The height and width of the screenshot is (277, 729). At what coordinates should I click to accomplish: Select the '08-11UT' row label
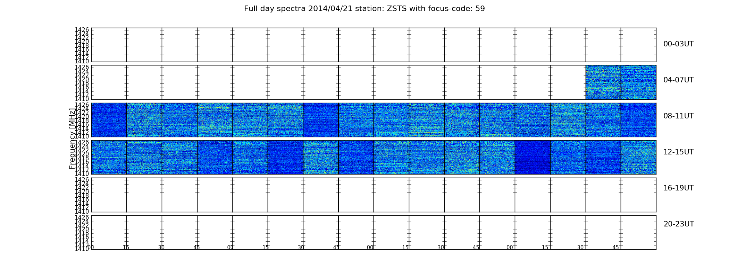point(678,116)
